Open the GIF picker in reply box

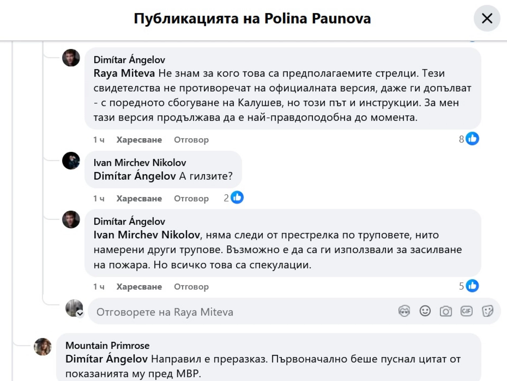466,311
